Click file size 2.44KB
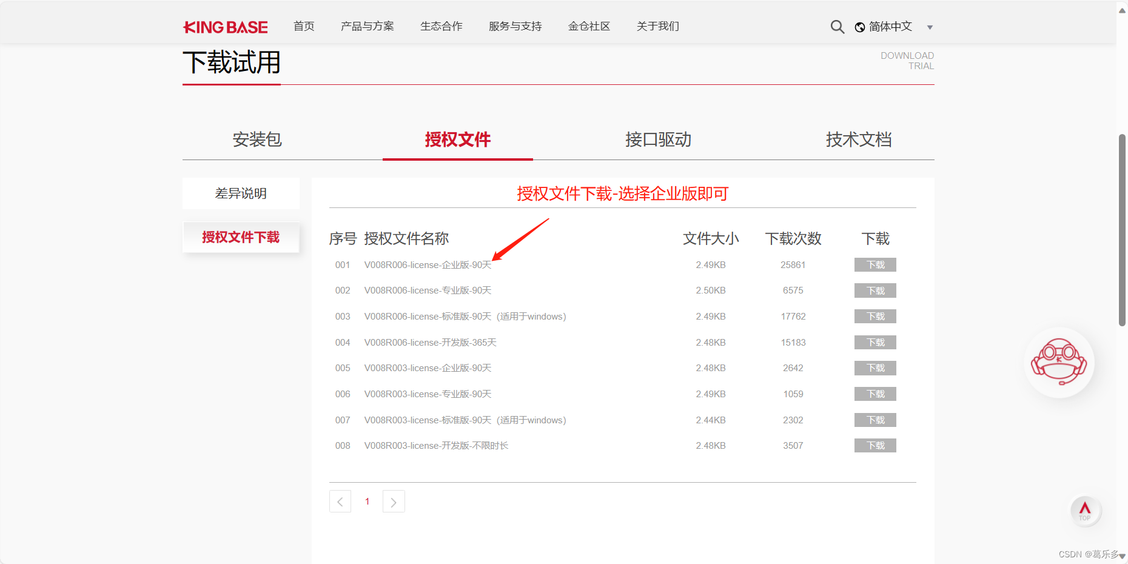This screenshot has height=564, width=1128. tap(711, 420)
